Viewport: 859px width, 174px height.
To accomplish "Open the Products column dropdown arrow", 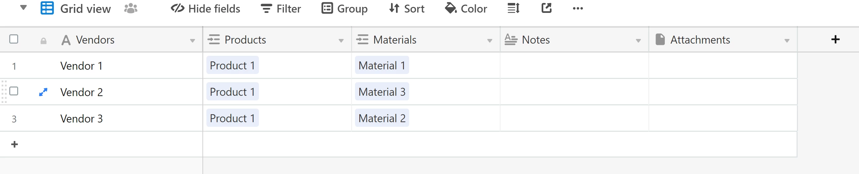I will [341, 41].
